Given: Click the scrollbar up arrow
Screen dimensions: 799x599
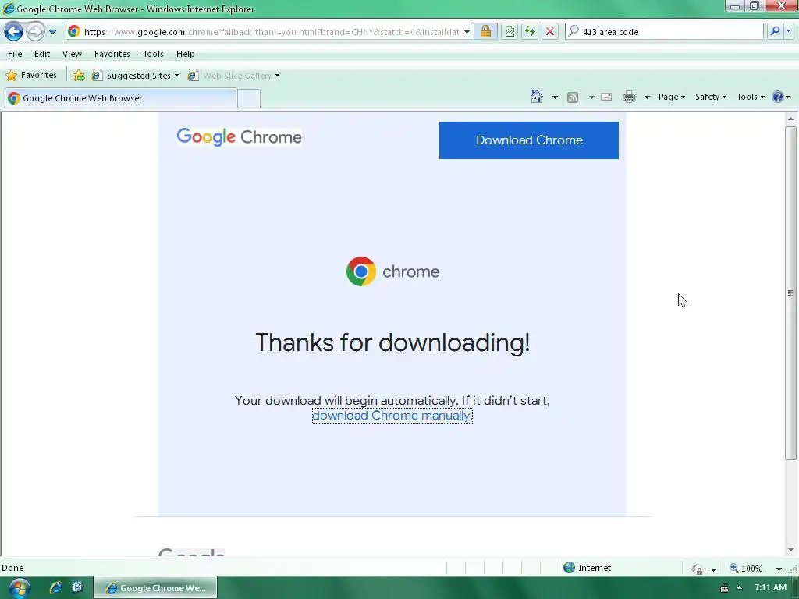Looking at the screenshot, I should [x=790, y=119].
